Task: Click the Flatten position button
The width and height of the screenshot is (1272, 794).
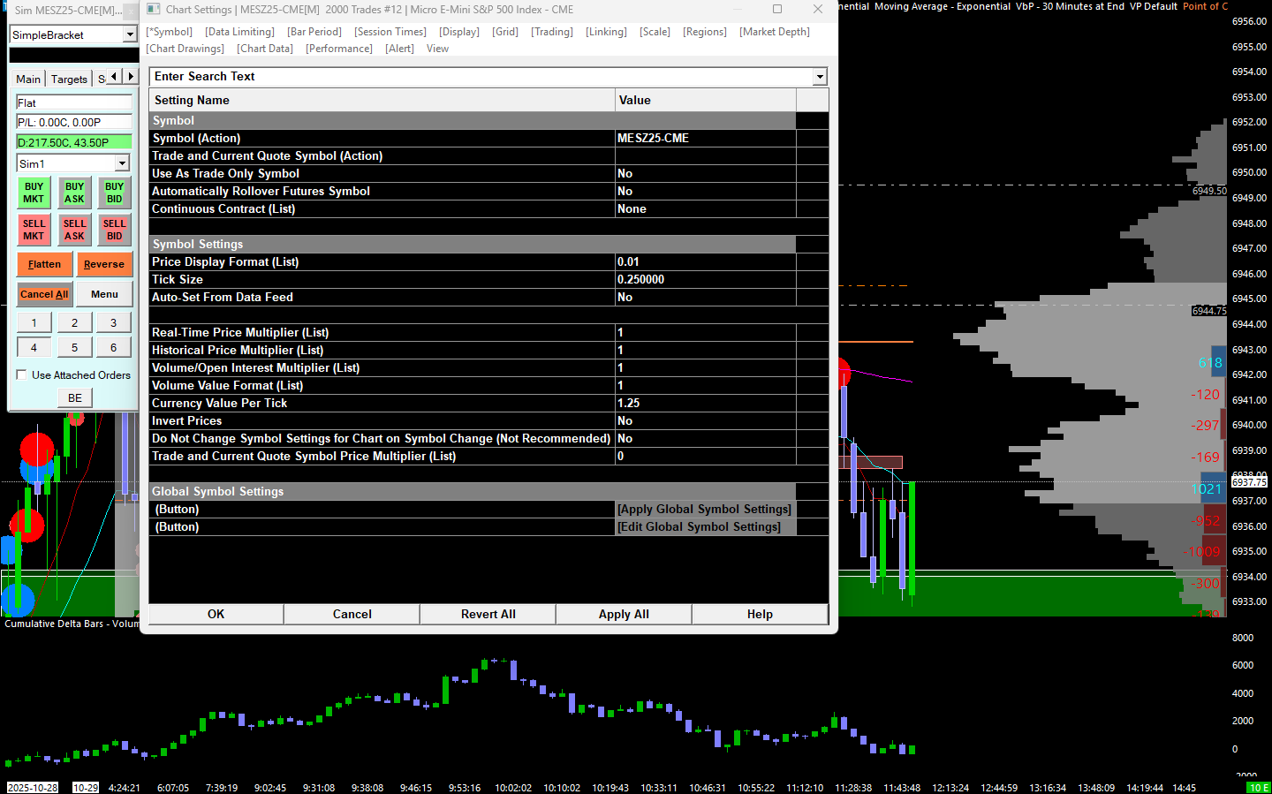Action: pos(44,264)
